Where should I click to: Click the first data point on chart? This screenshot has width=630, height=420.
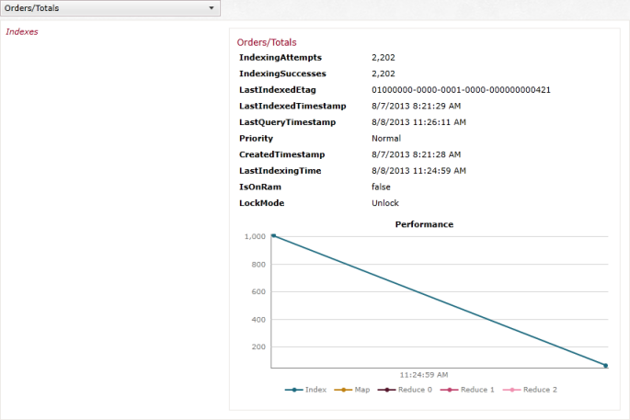click(x=274, y=235)
